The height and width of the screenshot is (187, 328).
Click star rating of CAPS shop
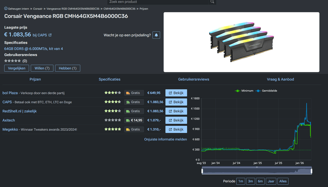click(x=112, y=102)
